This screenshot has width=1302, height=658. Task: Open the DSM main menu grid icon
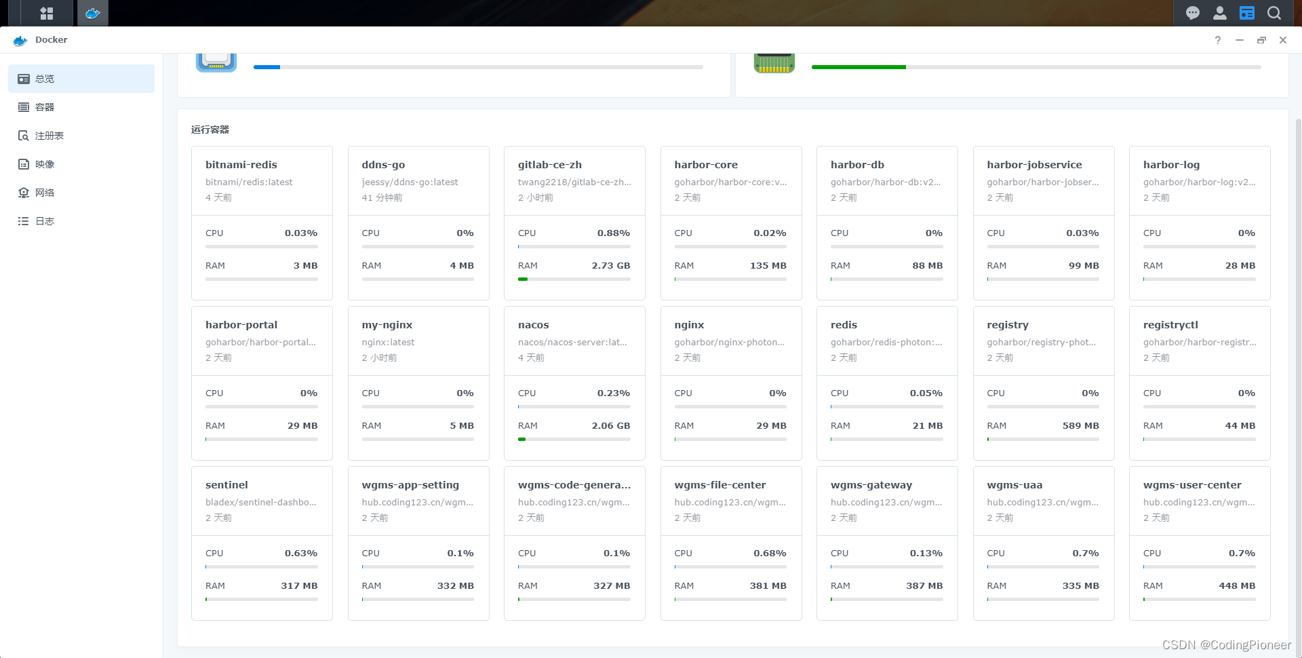click(x=47, y=13)
